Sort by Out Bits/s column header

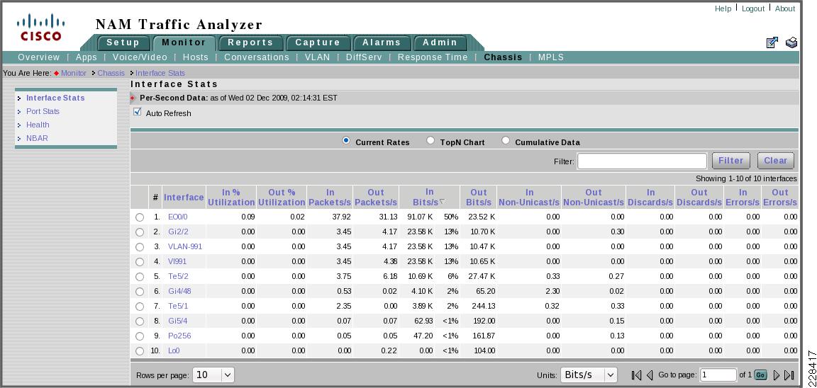click(479, 197)
